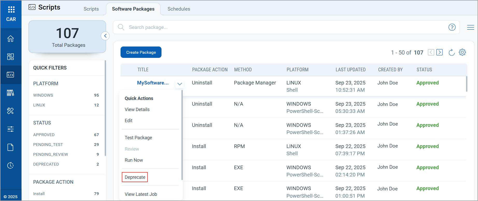The image size is (478, 201).
Task: Click the help question mark icon
Action: tap(452, 27)
